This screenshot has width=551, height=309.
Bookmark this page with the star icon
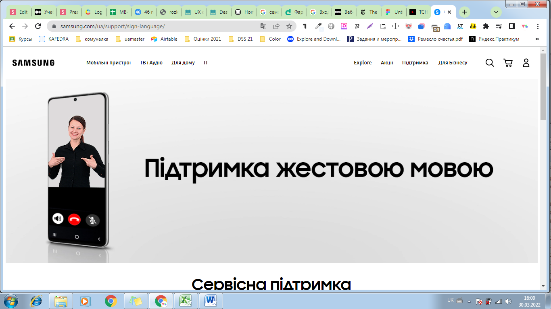[x=289, y=26]
